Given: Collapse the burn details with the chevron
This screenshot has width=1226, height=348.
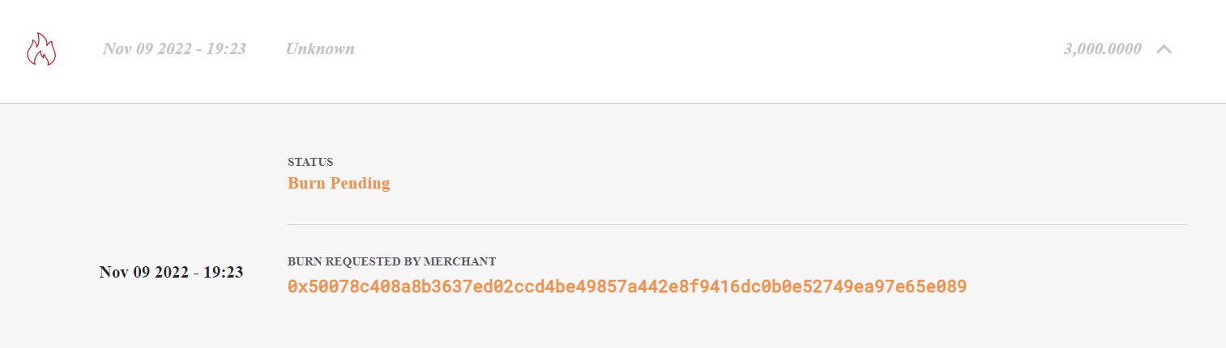Looking at the screenshot, I should coord(1164,49).
